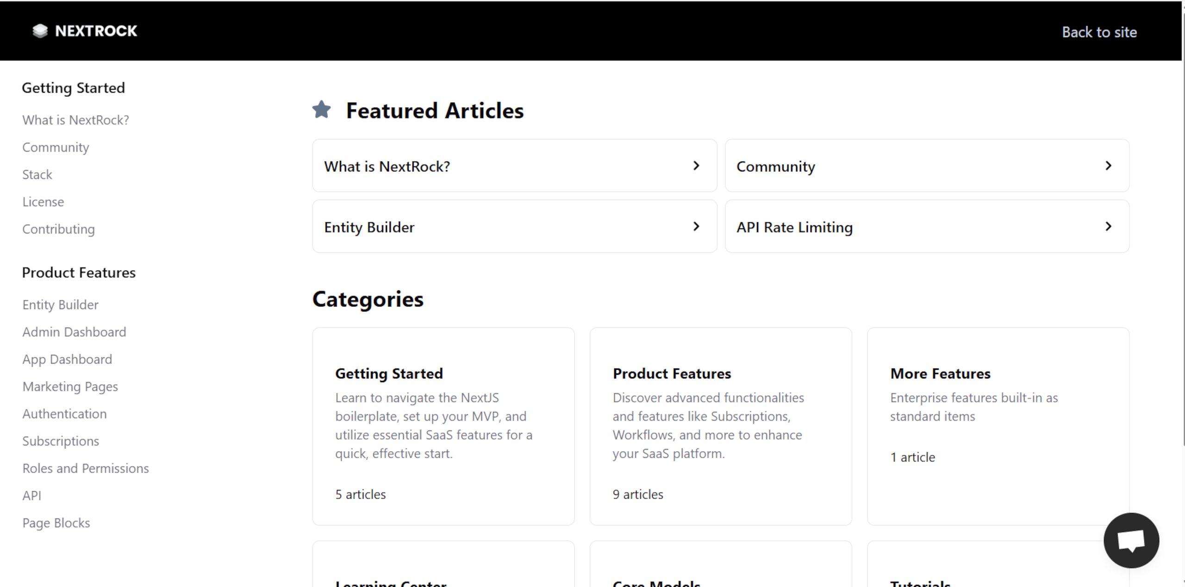1185x587 pixels.
Task: Click chevron on What is NextRock? card
Action: tap(696, 165)
